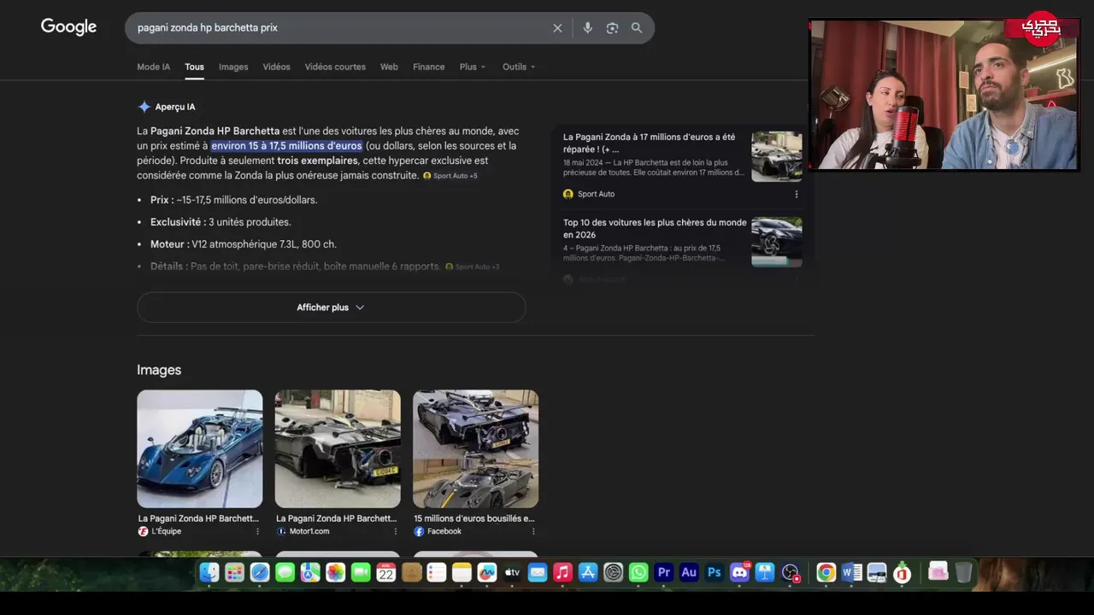1094x615 pixels.
Task: Launch Adobe Photoshop from the dock
Action: pyautogui.click(x=714, y=573)
